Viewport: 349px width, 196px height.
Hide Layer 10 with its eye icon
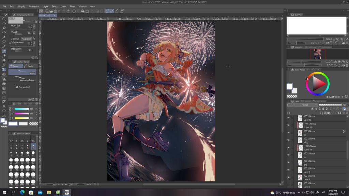pos(288,118)
